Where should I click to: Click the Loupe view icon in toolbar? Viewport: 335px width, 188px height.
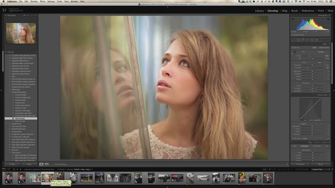coord(41,164)
